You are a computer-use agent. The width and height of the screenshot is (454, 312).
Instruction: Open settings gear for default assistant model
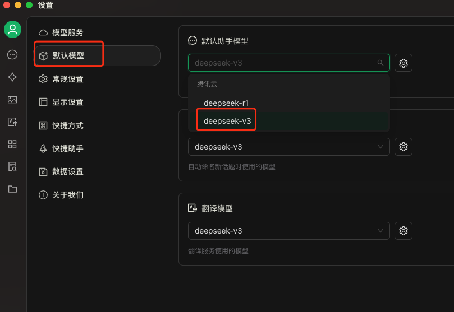click(403, 63)
